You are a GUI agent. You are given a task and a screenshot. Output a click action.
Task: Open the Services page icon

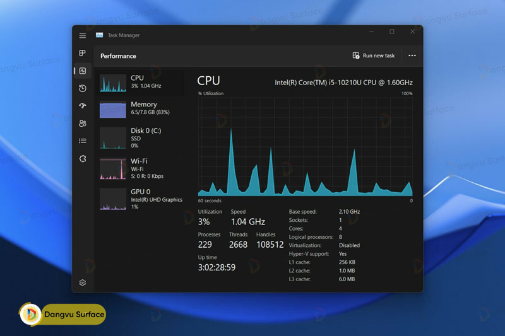coord(83,158)
